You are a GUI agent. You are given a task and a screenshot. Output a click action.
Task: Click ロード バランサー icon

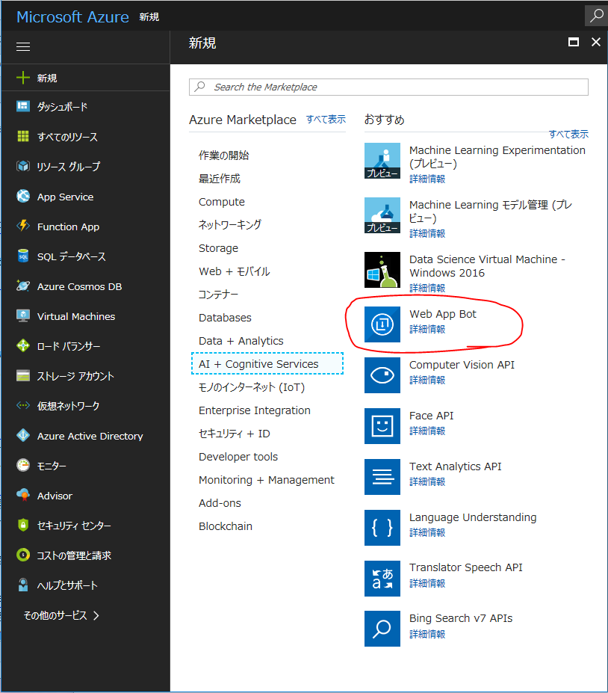tap(23, 345)
